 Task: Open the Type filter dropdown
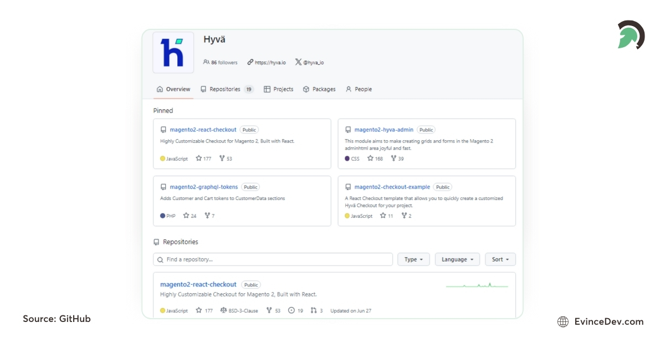click(x=413, y=259)
